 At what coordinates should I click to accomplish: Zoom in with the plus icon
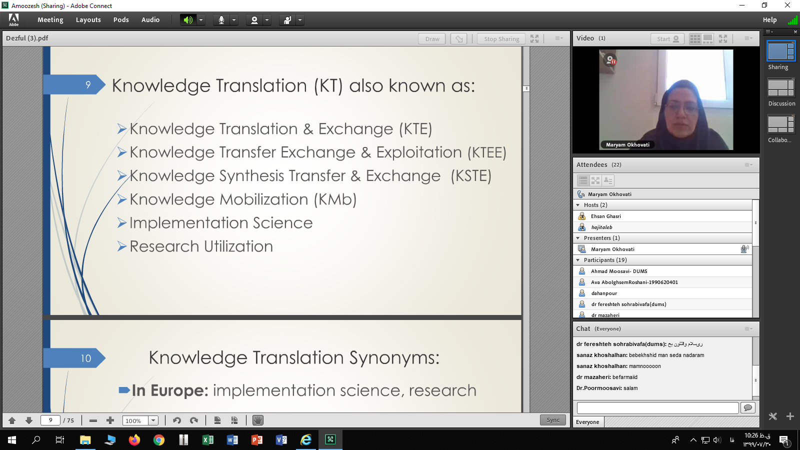110,420
